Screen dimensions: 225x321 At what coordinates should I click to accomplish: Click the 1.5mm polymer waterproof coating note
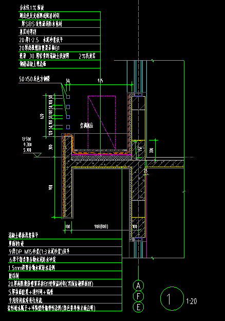(32, 268)
